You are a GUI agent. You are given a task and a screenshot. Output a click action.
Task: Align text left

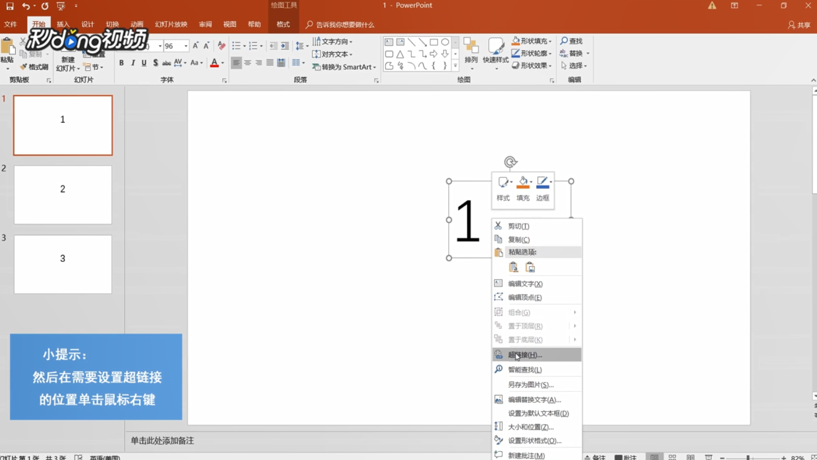[x=236, y=63]
